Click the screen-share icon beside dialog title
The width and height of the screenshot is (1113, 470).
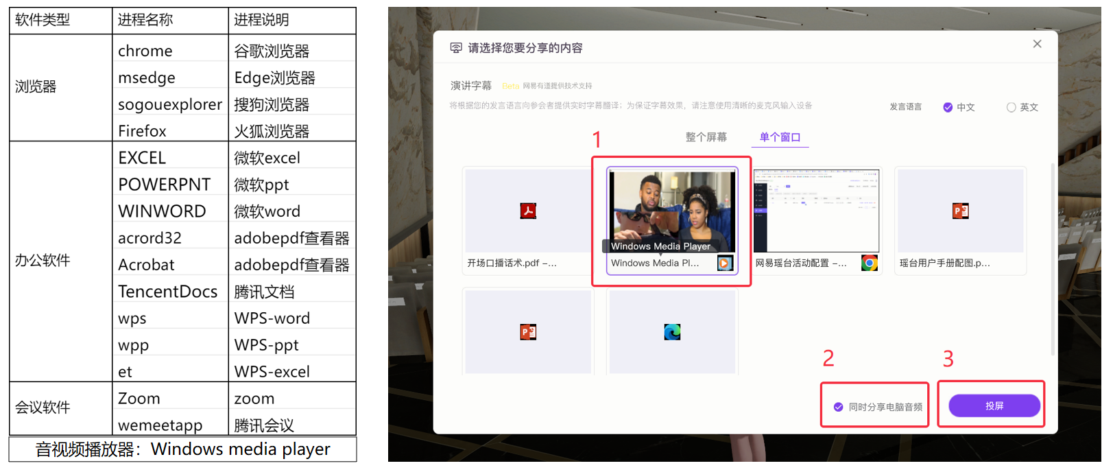456,47
